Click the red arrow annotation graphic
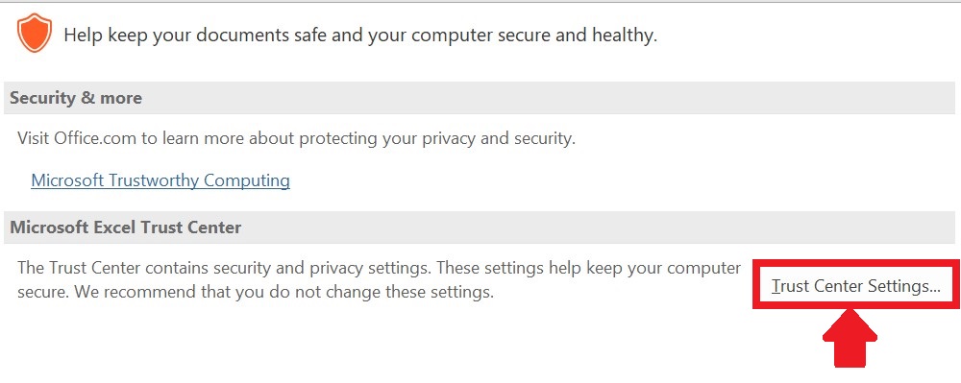 850,338
